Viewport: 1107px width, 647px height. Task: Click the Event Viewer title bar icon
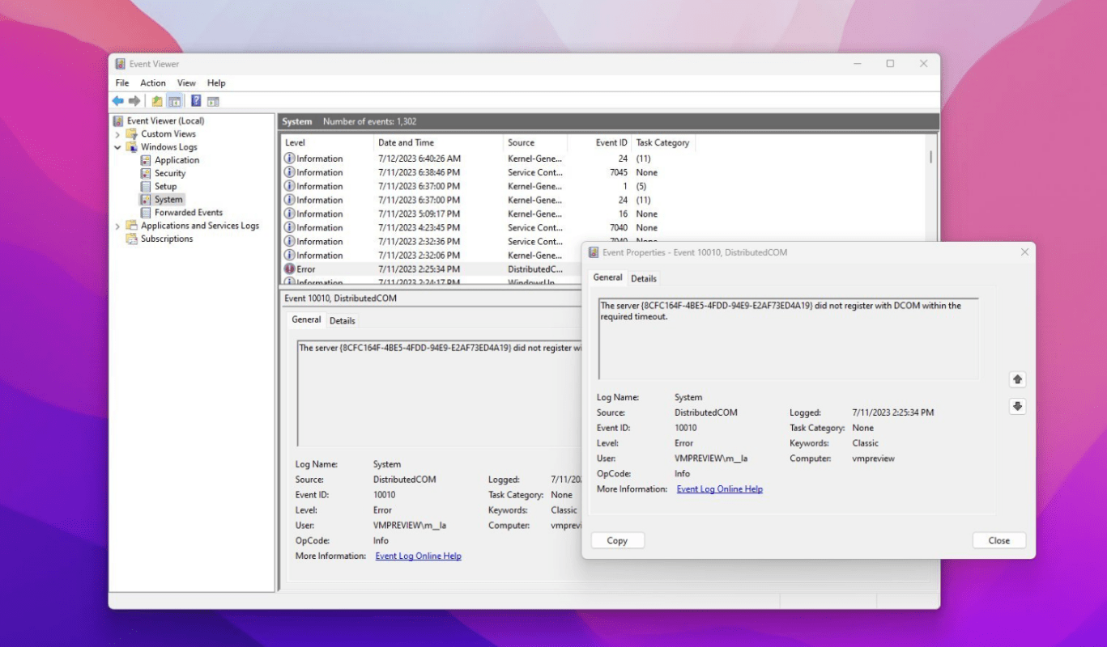[x=120, y=64]
